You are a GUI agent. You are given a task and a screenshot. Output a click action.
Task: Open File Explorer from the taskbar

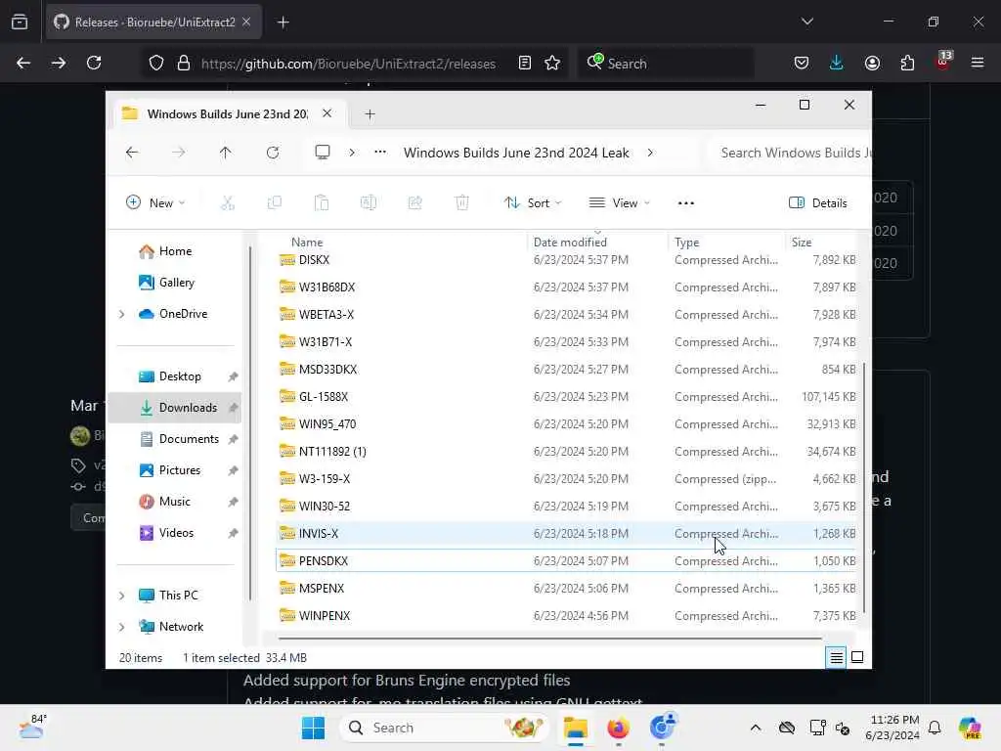575,728
